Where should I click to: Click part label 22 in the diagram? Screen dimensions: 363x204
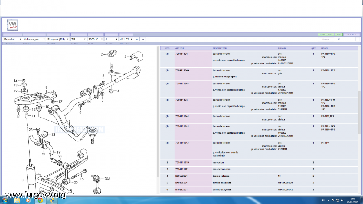click(x=54, y=134)
